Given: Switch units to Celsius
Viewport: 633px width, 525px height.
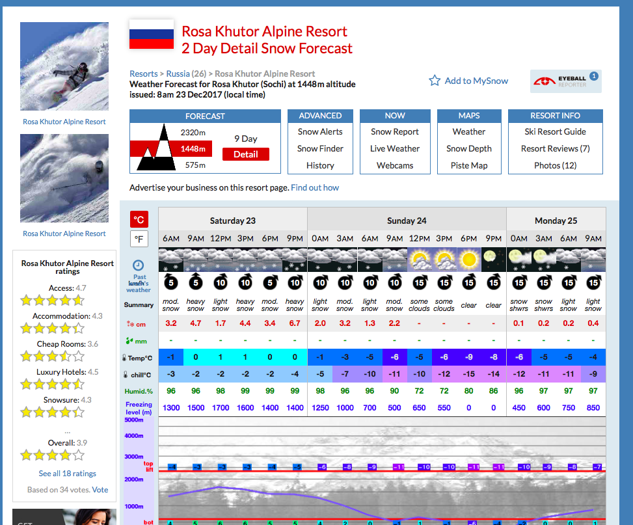Looking at the screenshot, I should click(x=139, y=219).
